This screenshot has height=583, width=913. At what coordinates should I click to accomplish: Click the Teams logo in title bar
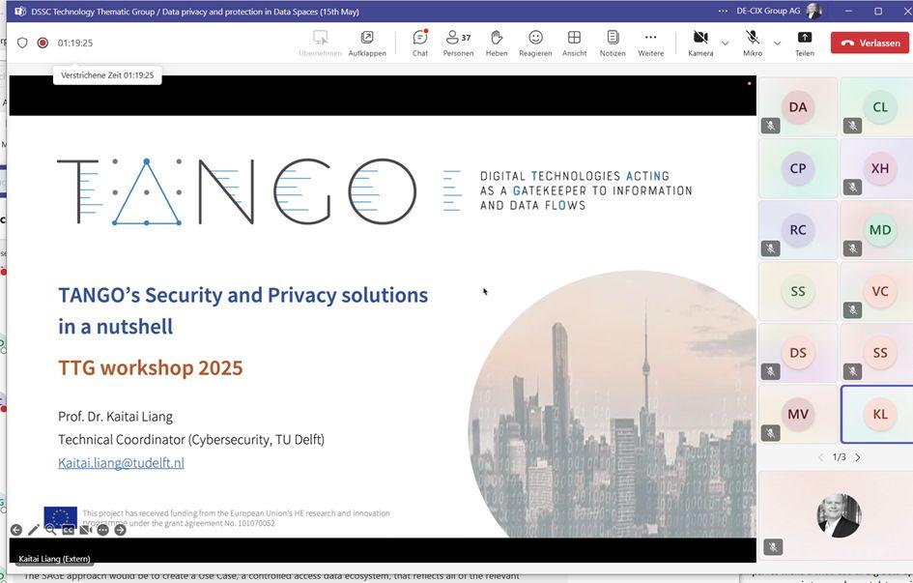point(19,11)
